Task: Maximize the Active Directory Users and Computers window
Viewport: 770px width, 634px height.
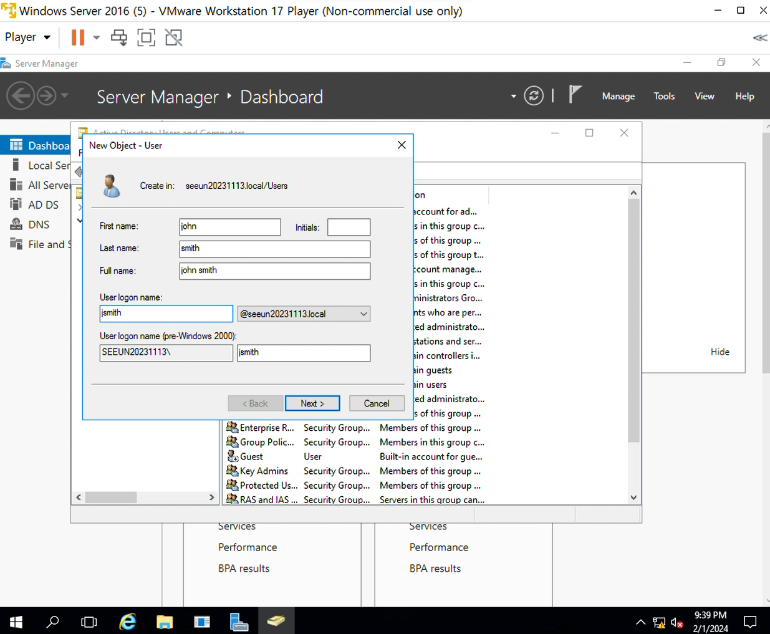Action: tap(589, 133)
